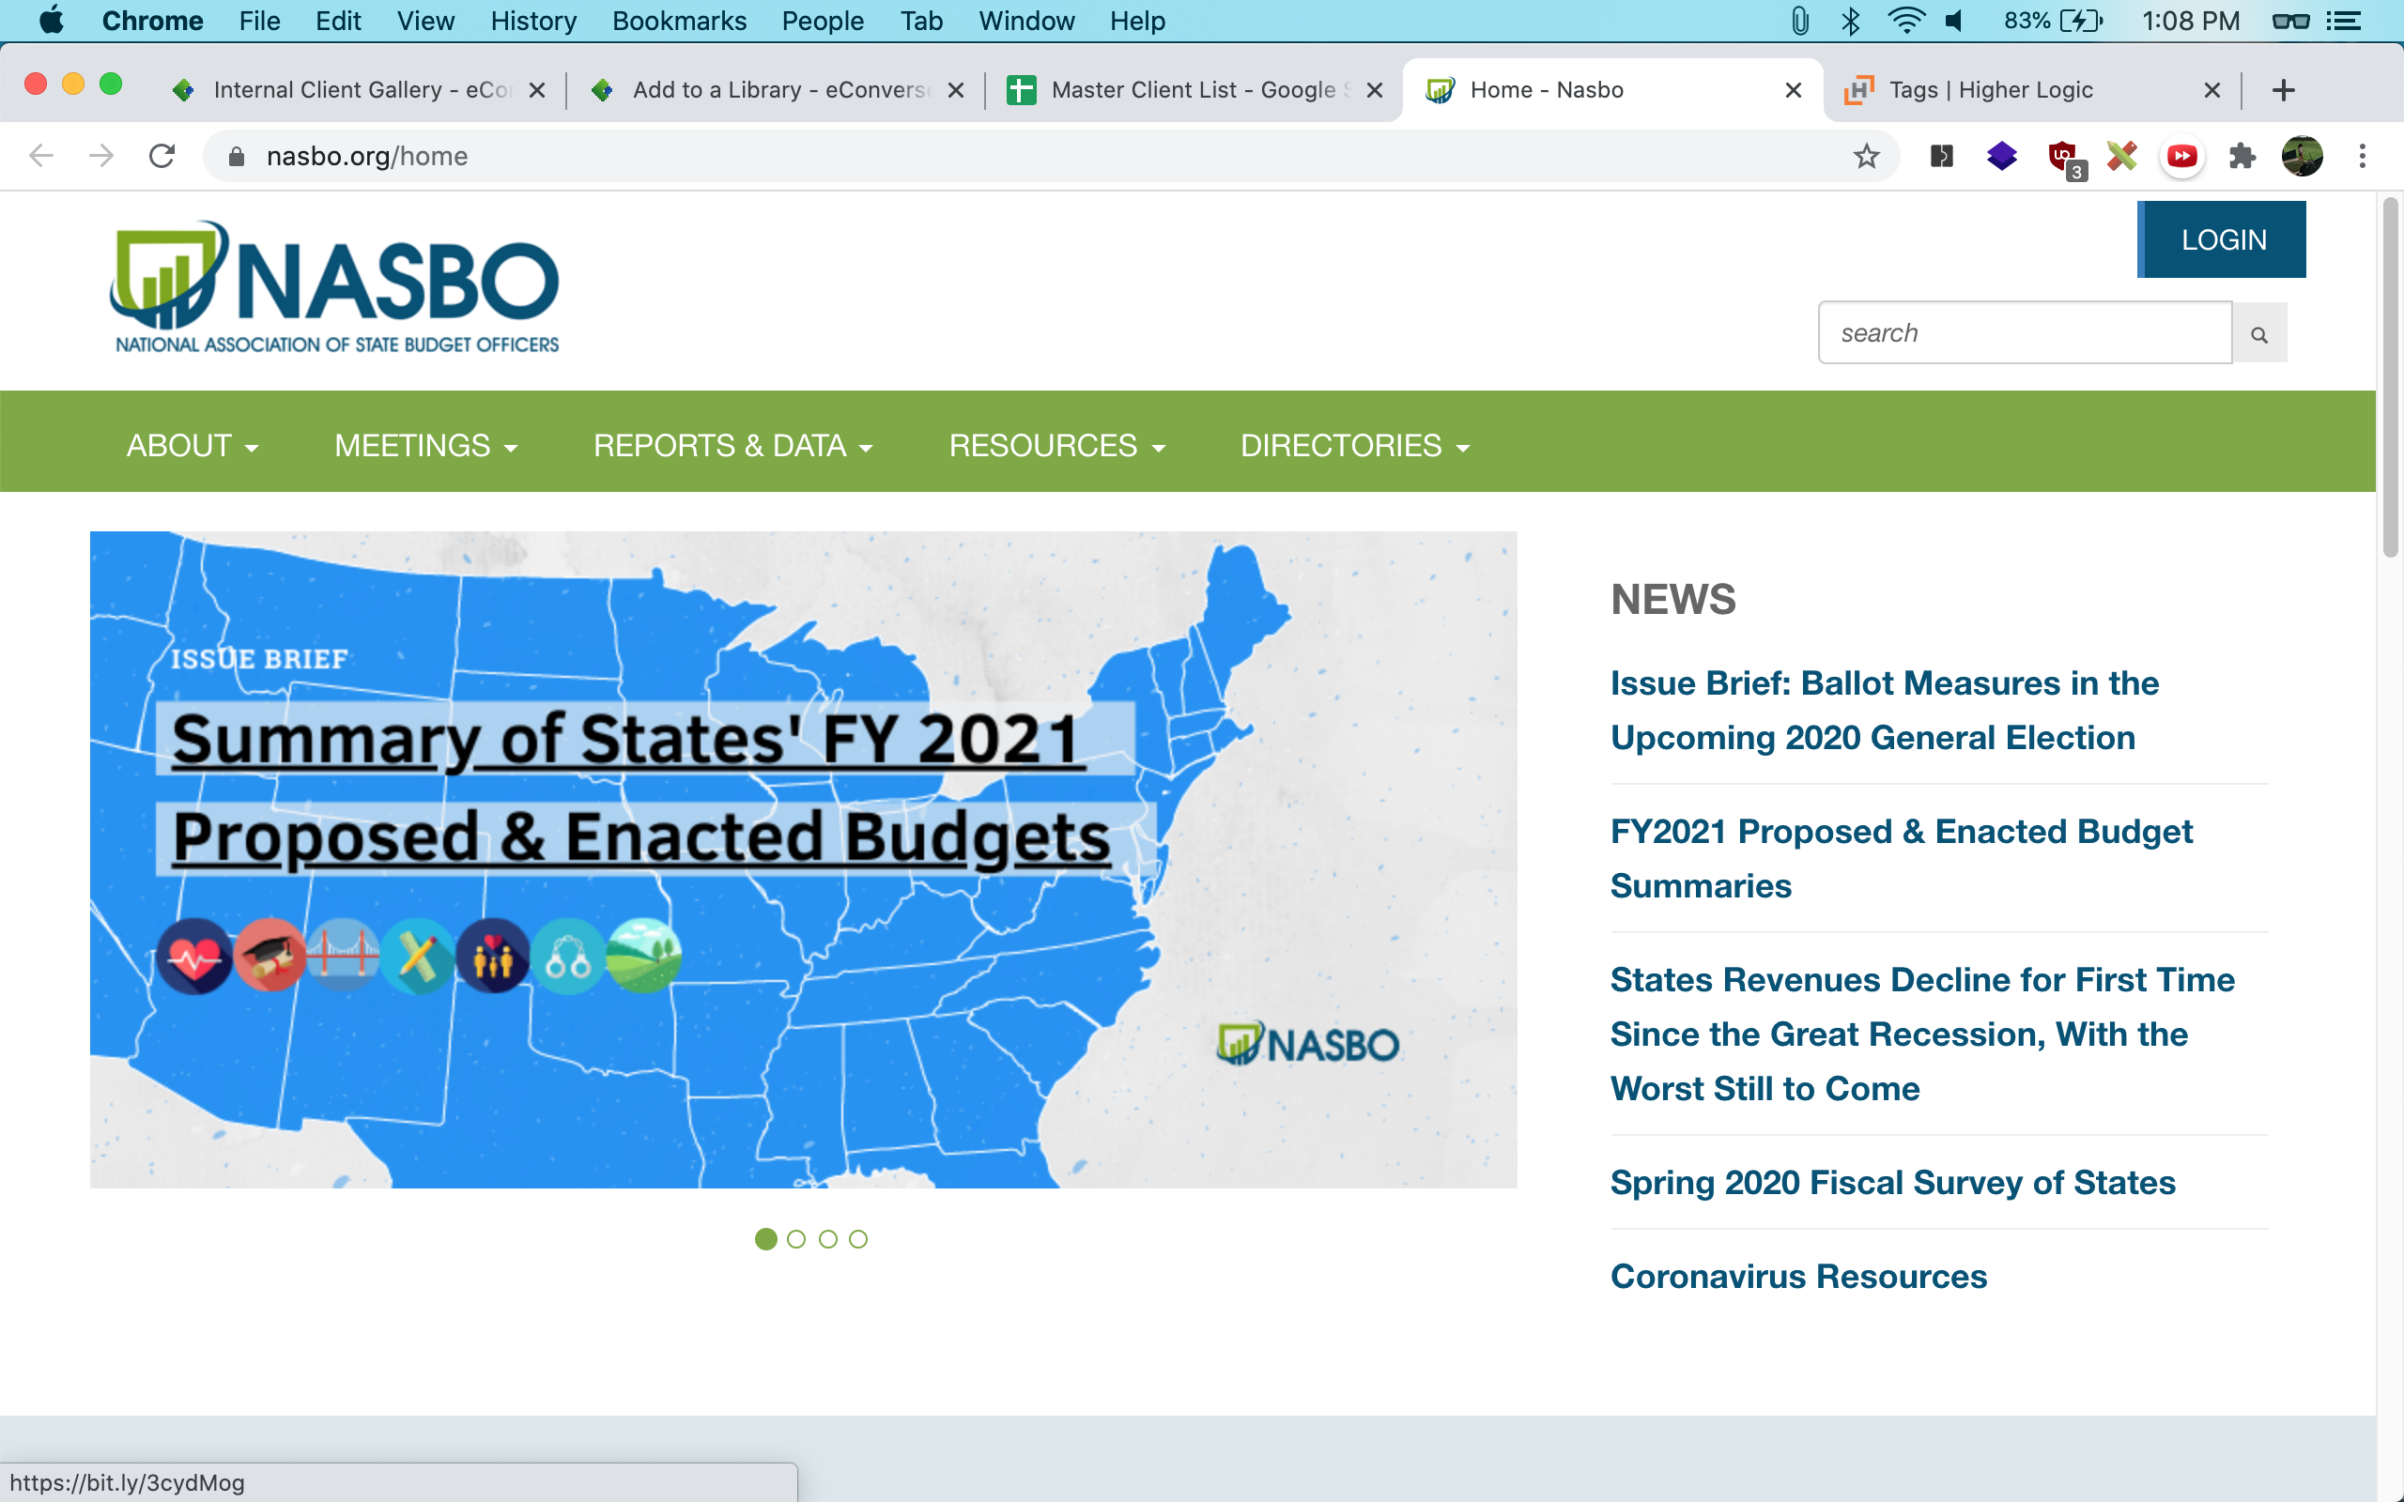Click the NASBO logo in header
This screenshot has height=1502, width=2404.
pyautogui.click(x=334, y=287)
